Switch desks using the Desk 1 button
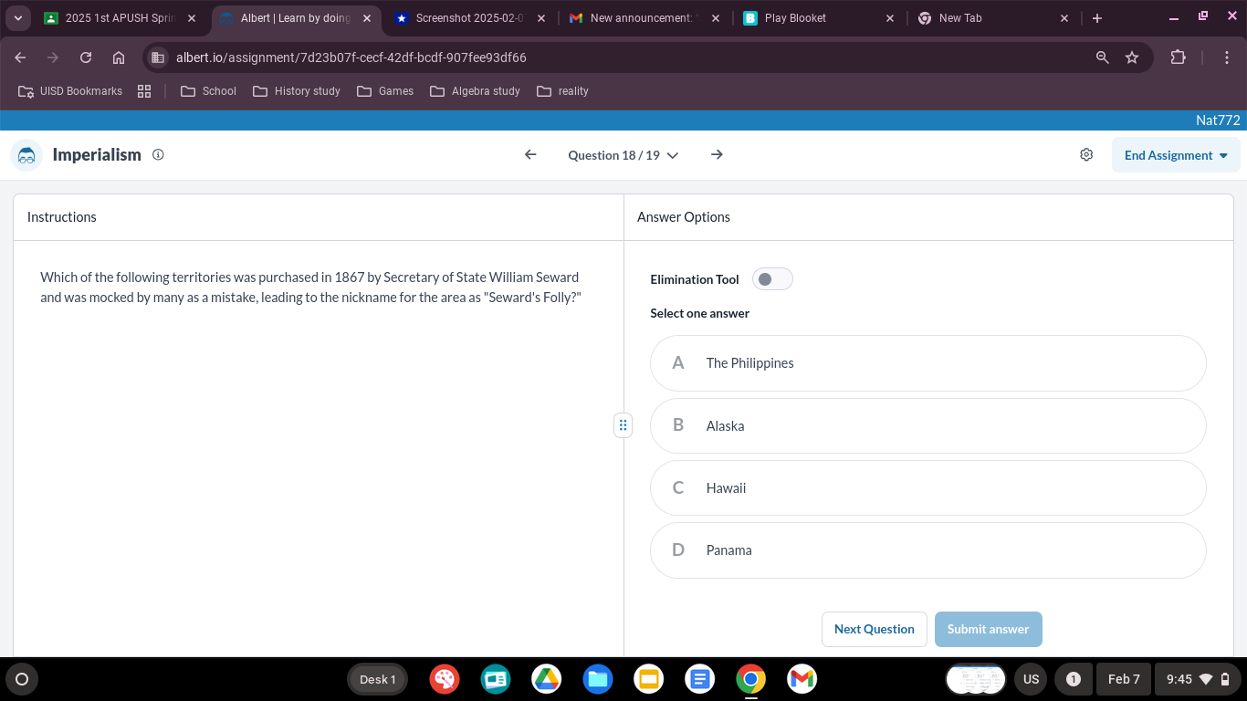The height and width of the screenshot is (701, 1247). coord(377,679)
